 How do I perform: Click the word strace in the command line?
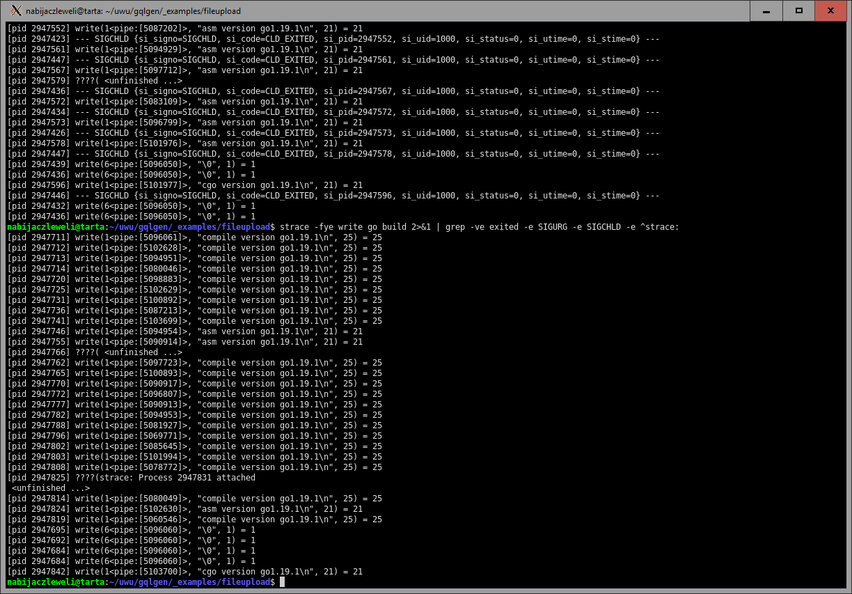pos(294,227)
